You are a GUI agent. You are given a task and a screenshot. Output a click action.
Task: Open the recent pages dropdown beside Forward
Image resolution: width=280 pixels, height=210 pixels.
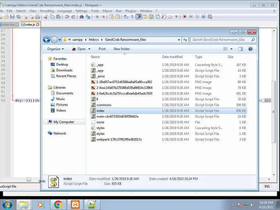point(60,40)
